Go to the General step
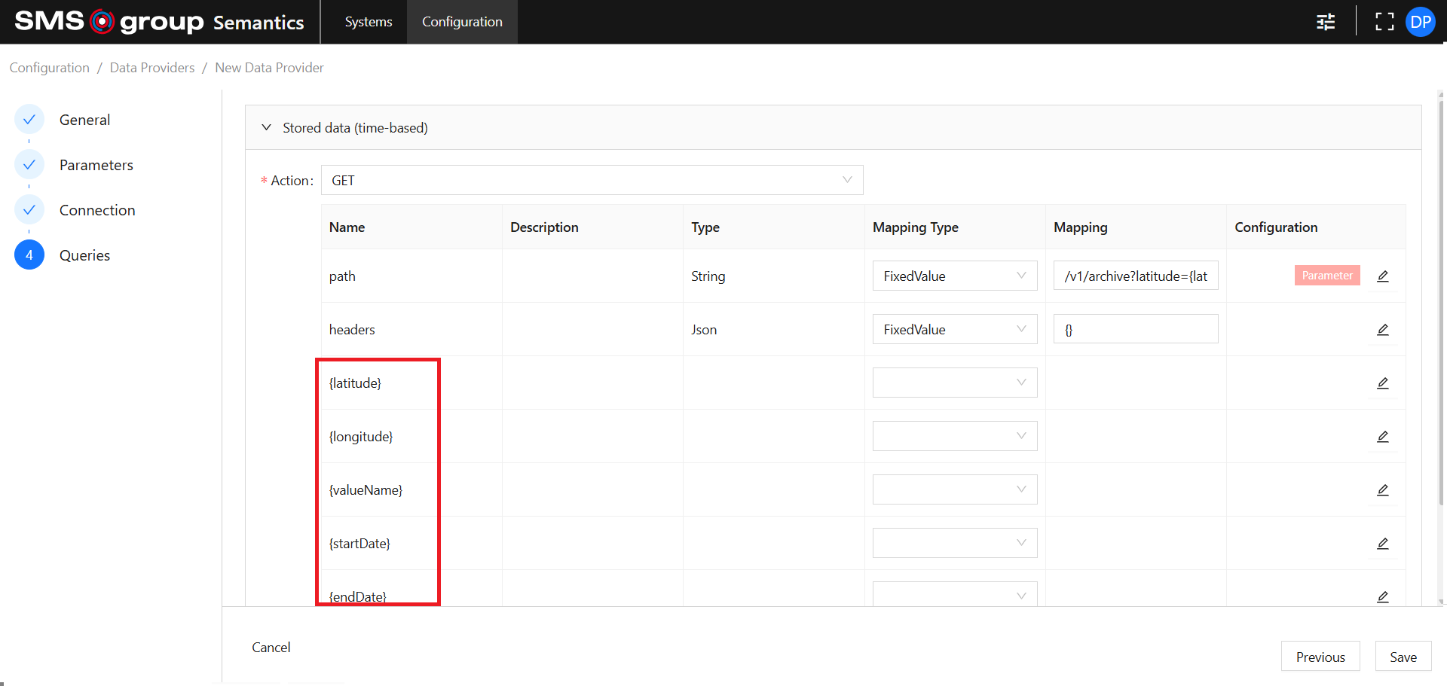Viewport: 1447px width, 686px height. [x=84, y=120]
